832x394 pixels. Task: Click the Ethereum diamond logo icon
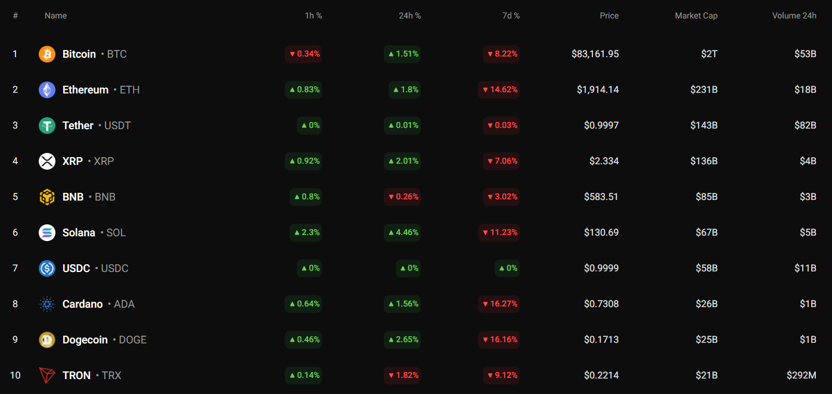click(x=47, y=90)
